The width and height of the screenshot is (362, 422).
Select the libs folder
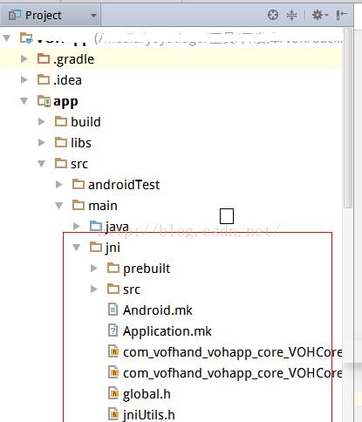(x=81, y=143)
